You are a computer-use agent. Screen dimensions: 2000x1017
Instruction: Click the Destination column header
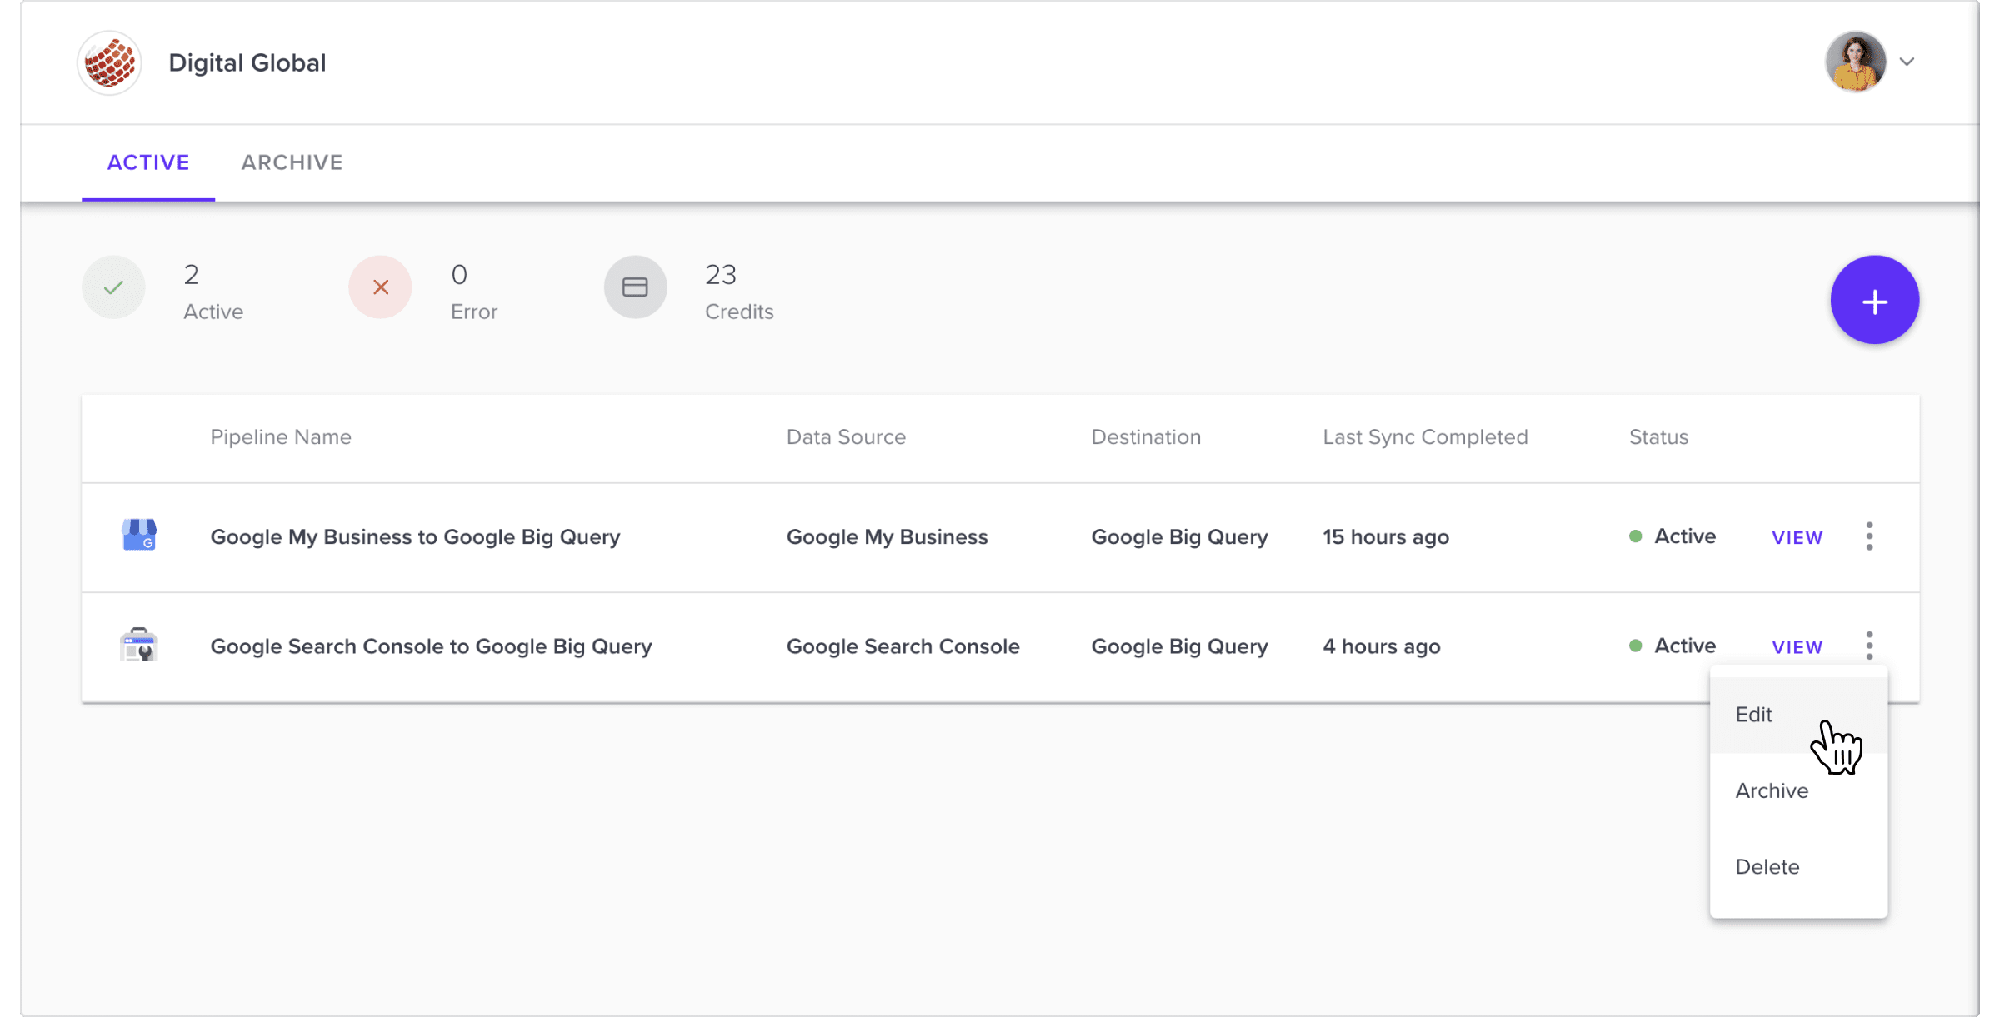1146,437
